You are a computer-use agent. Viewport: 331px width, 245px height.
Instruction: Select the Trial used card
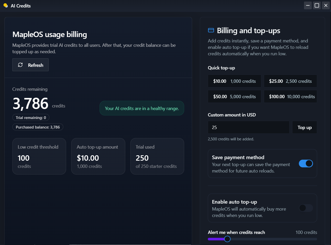pos(157,156)
